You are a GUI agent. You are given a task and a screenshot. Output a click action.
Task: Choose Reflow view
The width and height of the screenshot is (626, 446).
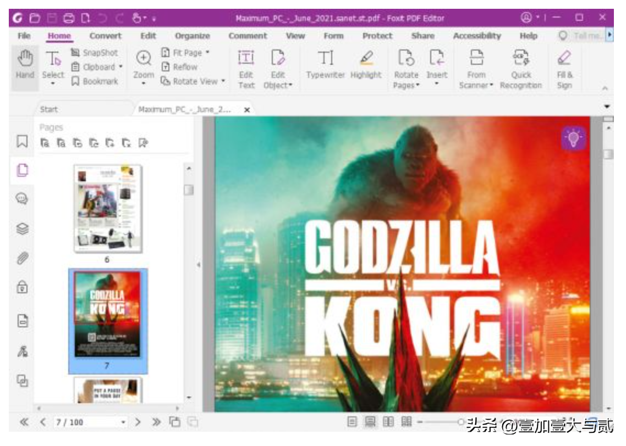(179, 67)
